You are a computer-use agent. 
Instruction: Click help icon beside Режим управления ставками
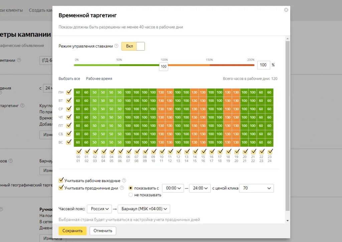pos(116,46)
